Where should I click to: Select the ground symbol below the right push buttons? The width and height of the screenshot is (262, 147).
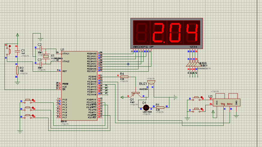tap(187, 119)
